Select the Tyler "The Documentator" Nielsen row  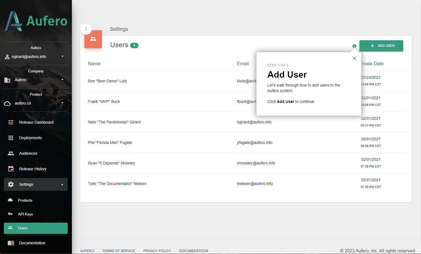pyautogui.click(x=117, y=184)
